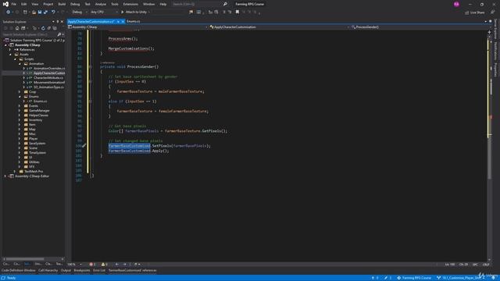Click the errors count indicator
500x281 pixels.
pyautogui.click(x=92, y=265)
